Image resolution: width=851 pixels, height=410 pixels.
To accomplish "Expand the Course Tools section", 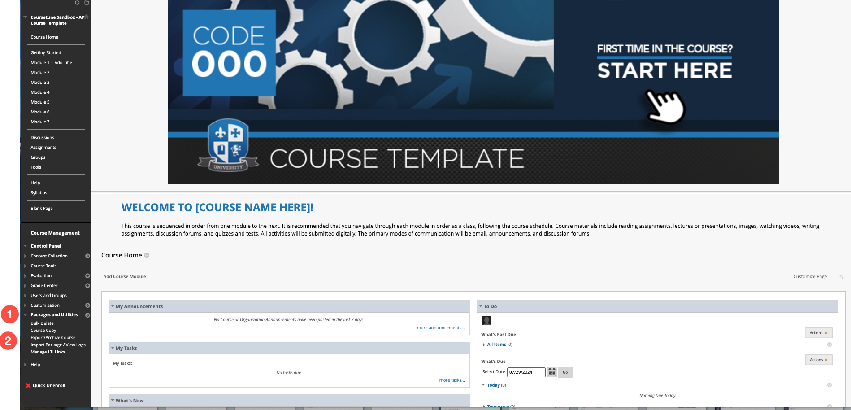I will 26,266.
